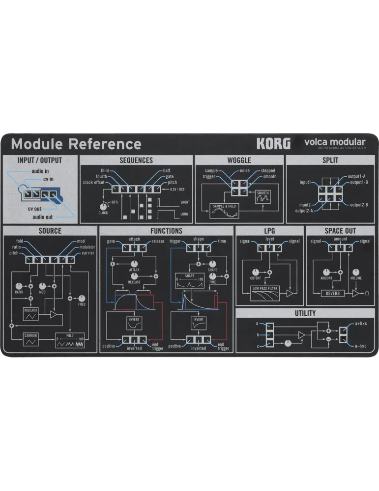
Task: Click the KORG logo
Action: pyautogui.click(x=273, y=144)
